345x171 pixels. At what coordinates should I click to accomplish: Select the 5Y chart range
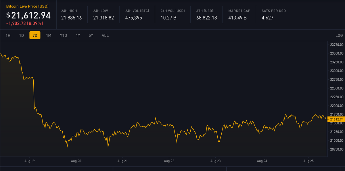click(91, 35)
